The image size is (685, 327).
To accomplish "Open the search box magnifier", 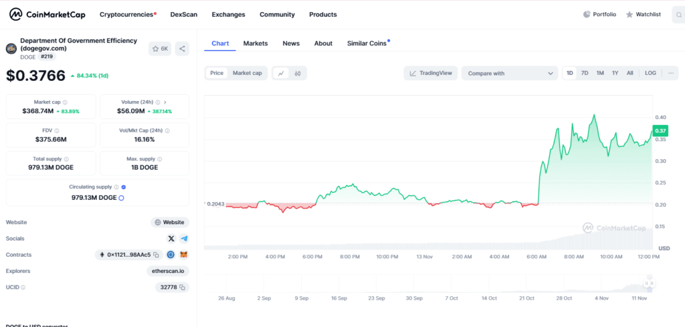I will click(x=678, y=15).
